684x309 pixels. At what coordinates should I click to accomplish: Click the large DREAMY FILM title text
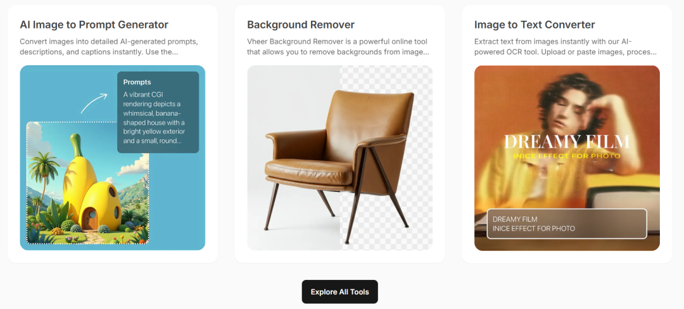tap(567, 142)
